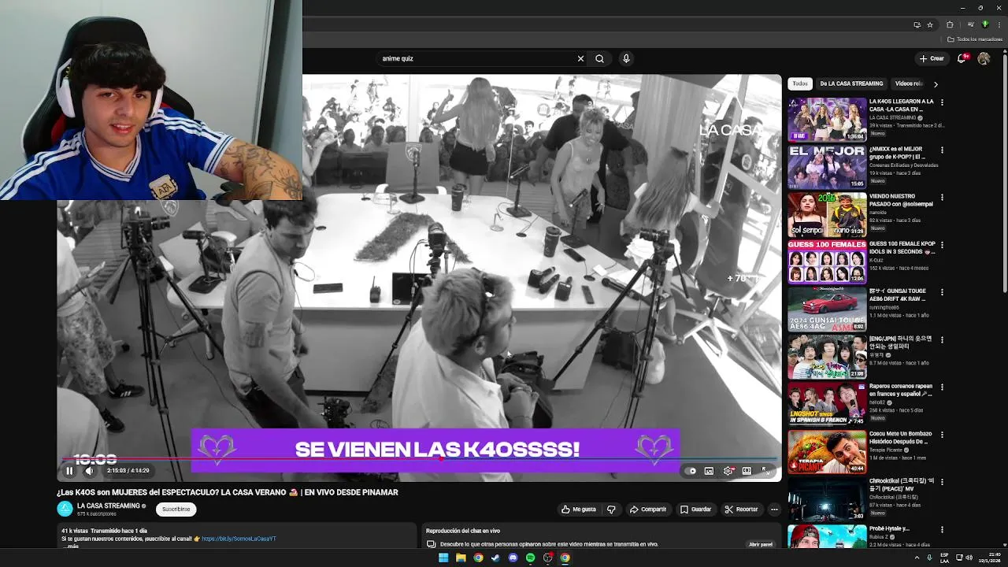Dislike the video
This screenshot has height=567, width=1008.
coord(611,510)
